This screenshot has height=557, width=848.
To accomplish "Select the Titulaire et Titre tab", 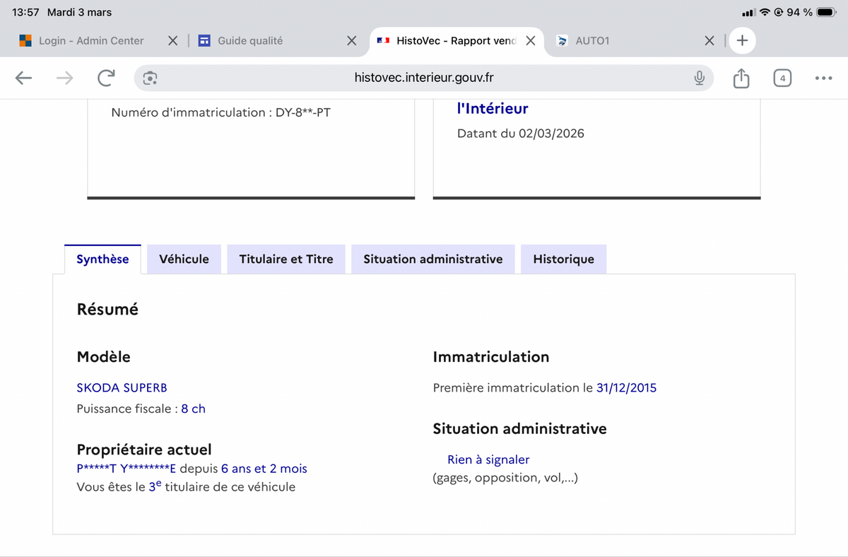I will 286,259.
